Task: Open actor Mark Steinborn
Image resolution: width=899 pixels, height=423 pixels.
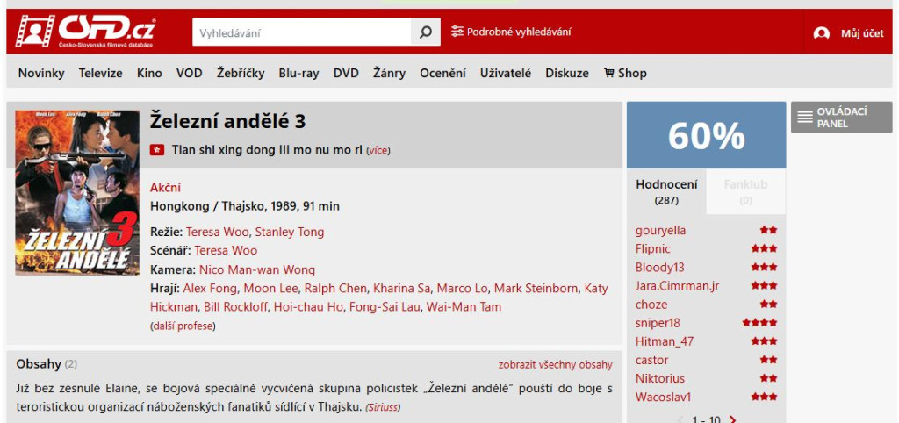Action: coord(536,288)
